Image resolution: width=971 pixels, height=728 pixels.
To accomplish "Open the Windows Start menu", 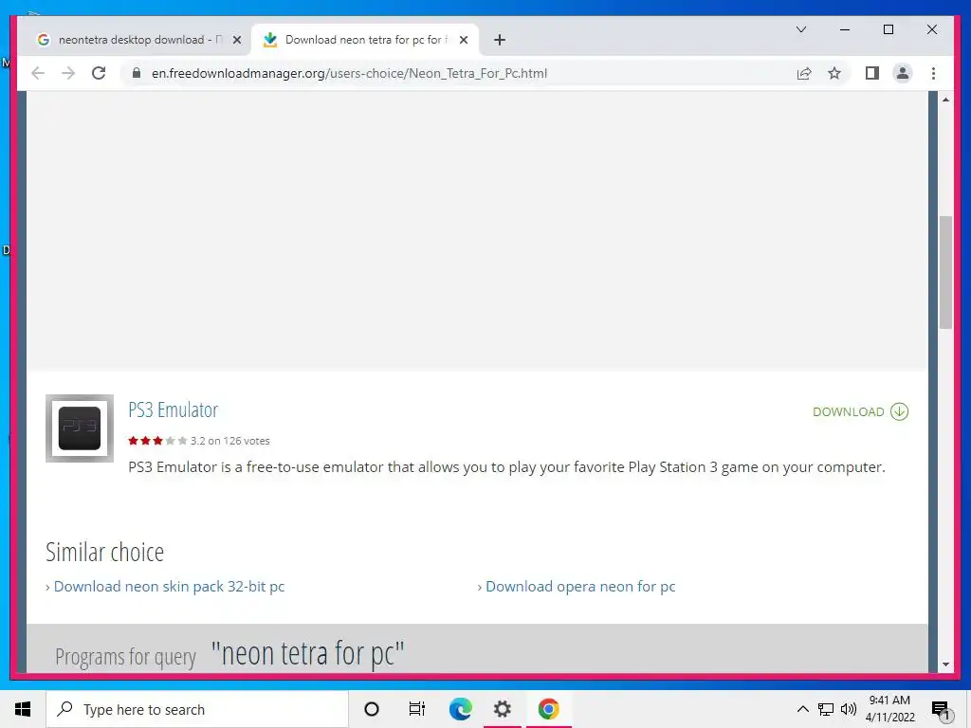I will 23,709.
